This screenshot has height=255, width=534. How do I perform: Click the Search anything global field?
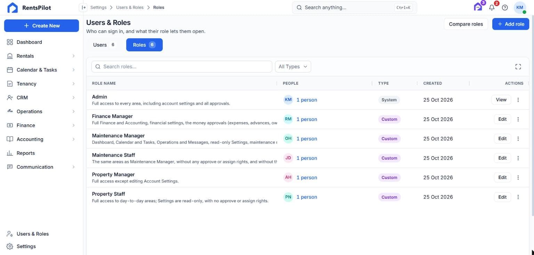pos(354,7)
